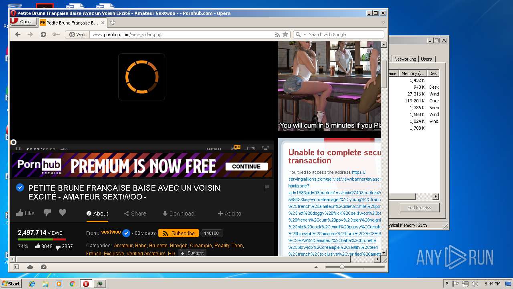Viewport: 513px width, 289px height.
Task: Click Task Manager's horizontal scrollbar right arrow
Action: click(x=436, y=197)
